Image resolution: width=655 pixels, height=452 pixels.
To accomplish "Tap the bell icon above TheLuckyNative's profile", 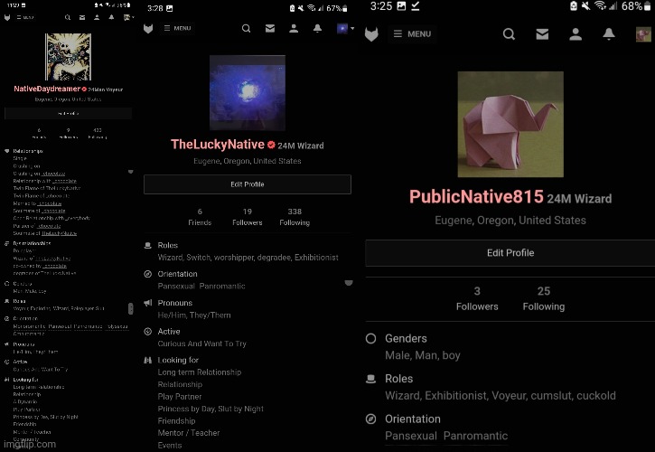I will pyautogui.click(x=317, y=28).
